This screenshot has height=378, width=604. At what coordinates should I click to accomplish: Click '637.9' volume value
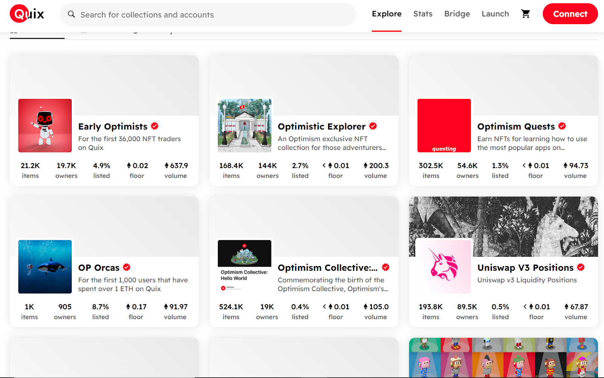179,166
